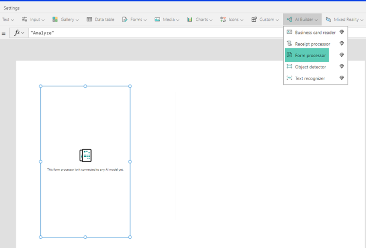
Task: Expand the Input dropdown chevron
Action: click(x=43, y=20)
